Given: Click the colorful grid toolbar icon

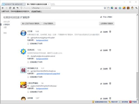Looking at the screenshot, I should (112, 8).
